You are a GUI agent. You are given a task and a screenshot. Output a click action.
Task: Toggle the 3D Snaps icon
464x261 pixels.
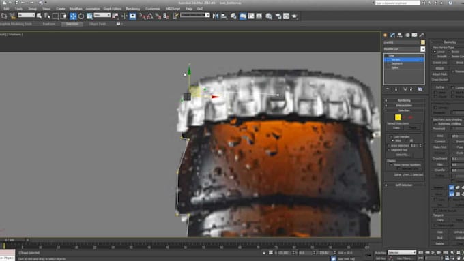(142, 16)
